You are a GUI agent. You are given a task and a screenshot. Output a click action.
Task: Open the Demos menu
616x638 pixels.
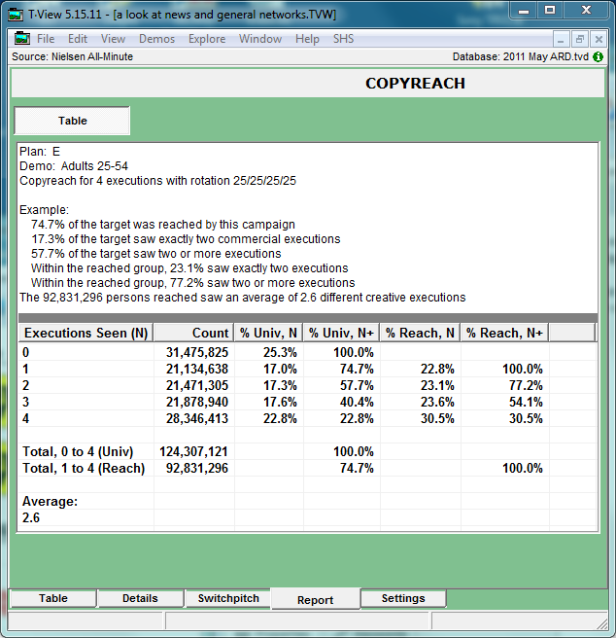[157, 39]
